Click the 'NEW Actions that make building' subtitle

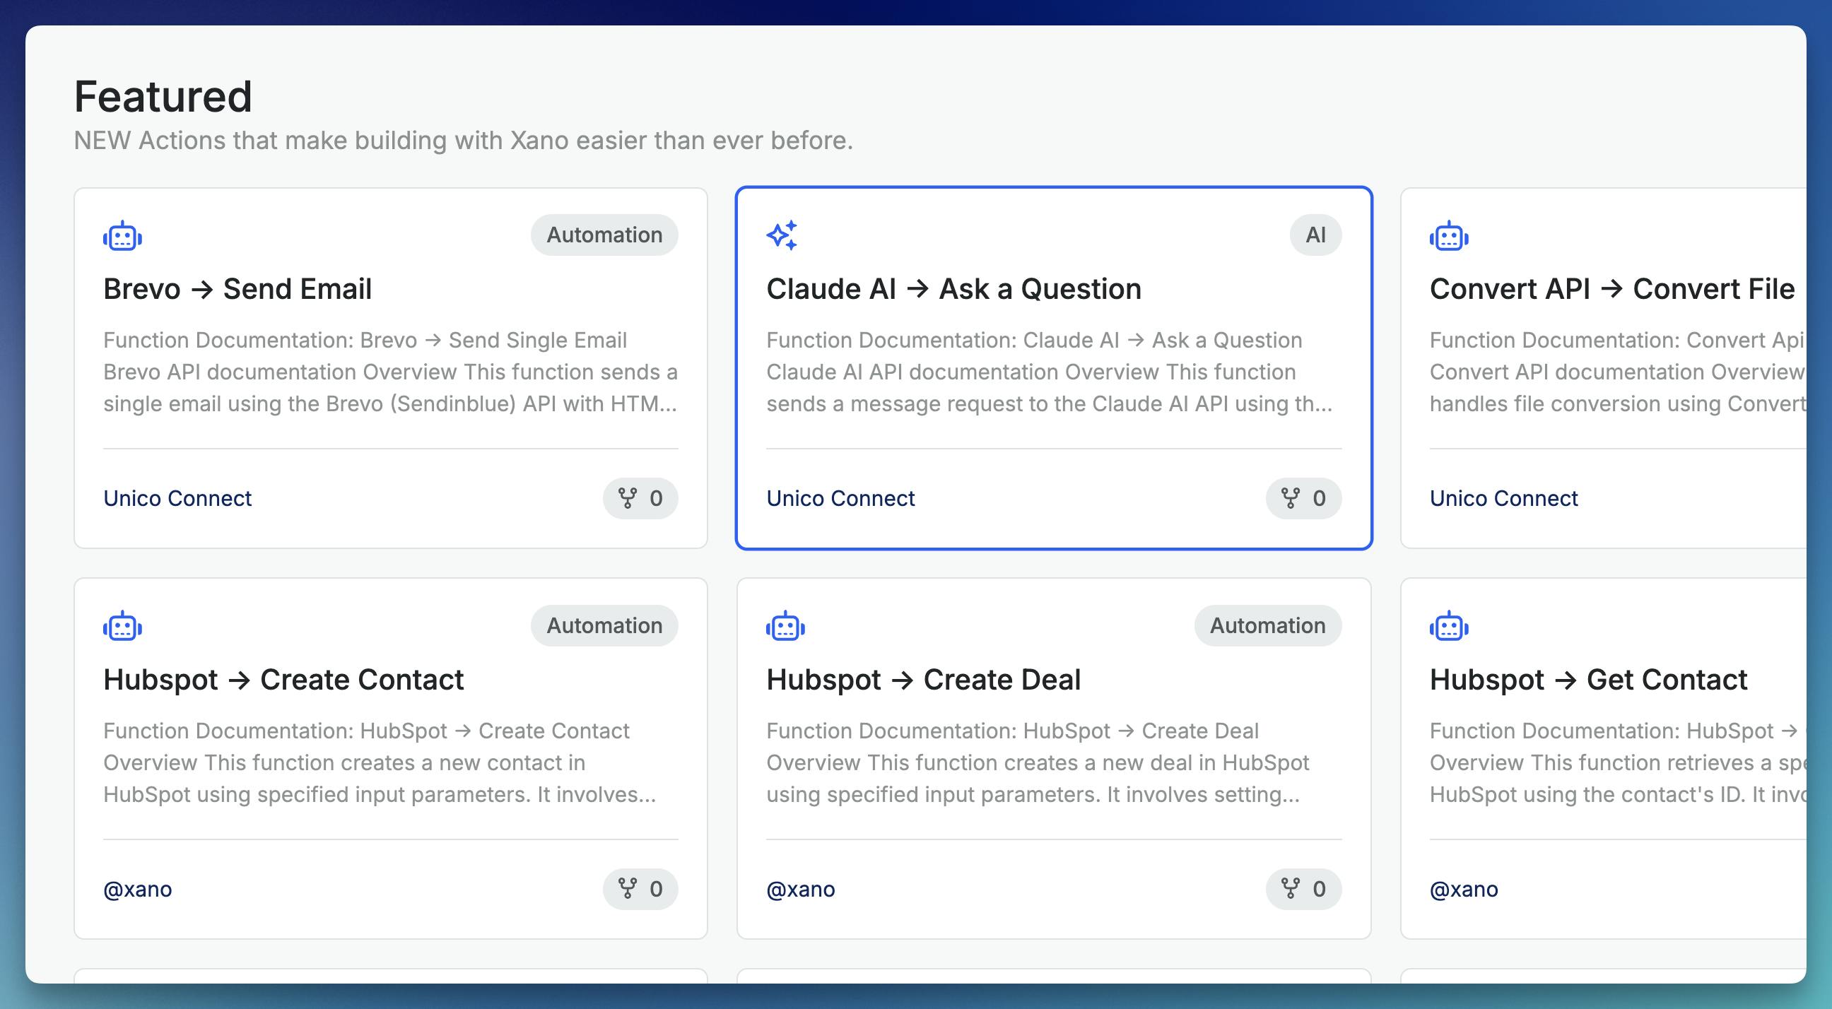tap(463, 141)
